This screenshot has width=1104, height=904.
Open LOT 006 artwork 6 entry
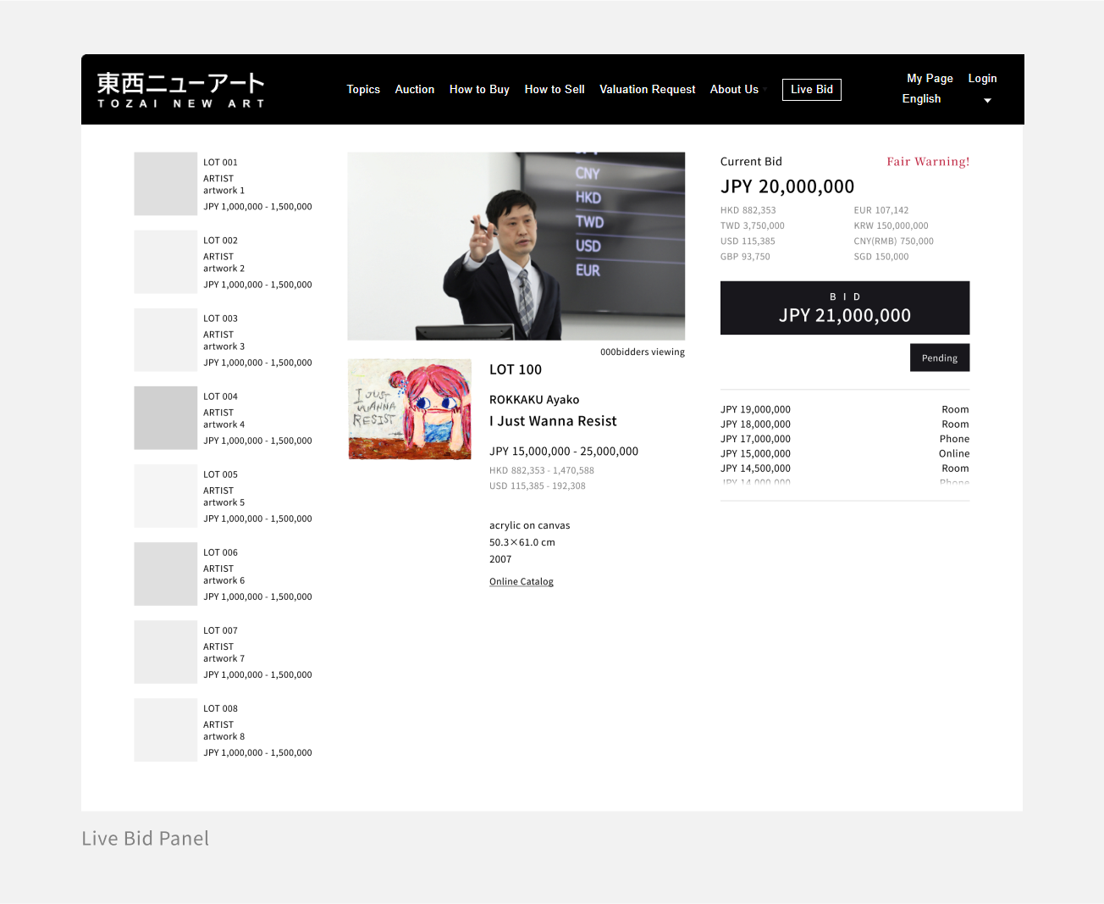point(224,580)
